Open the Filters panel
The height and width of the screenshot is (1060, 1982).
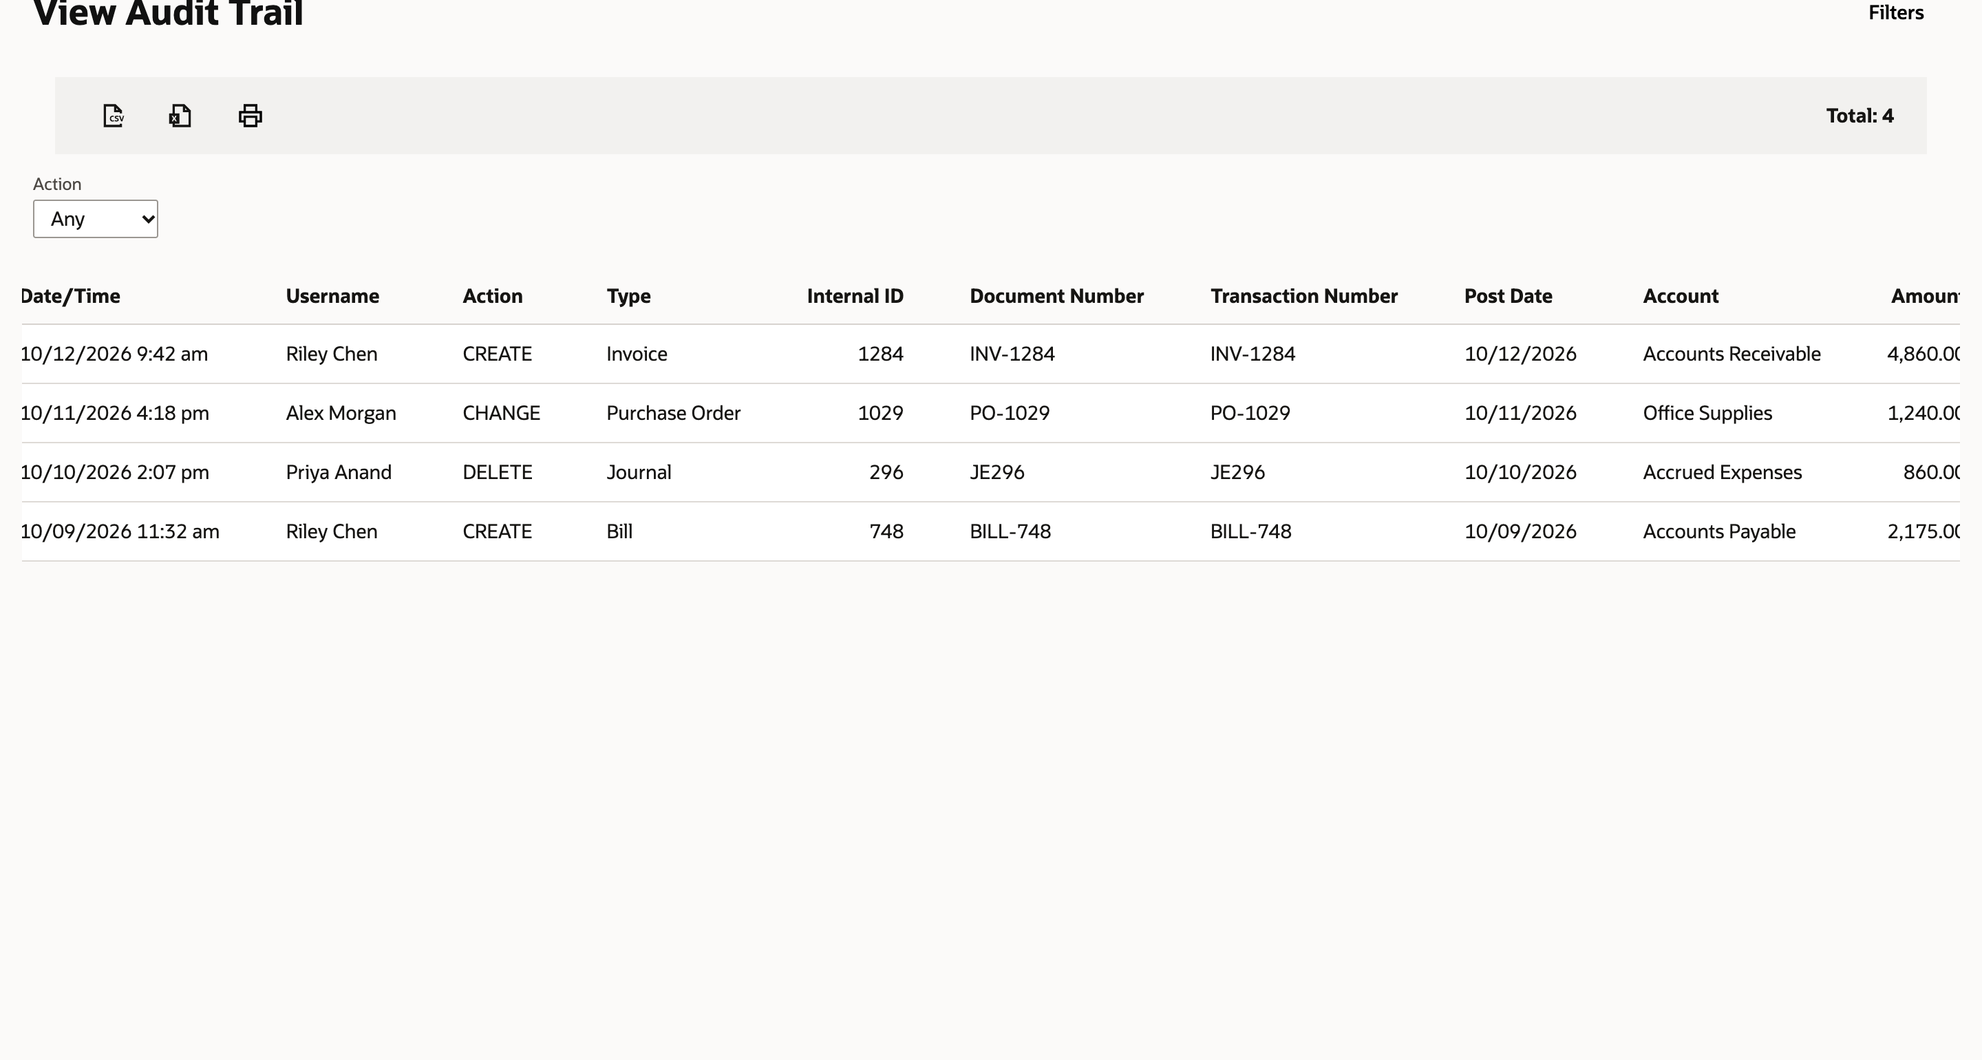(x=1896, y=13)
